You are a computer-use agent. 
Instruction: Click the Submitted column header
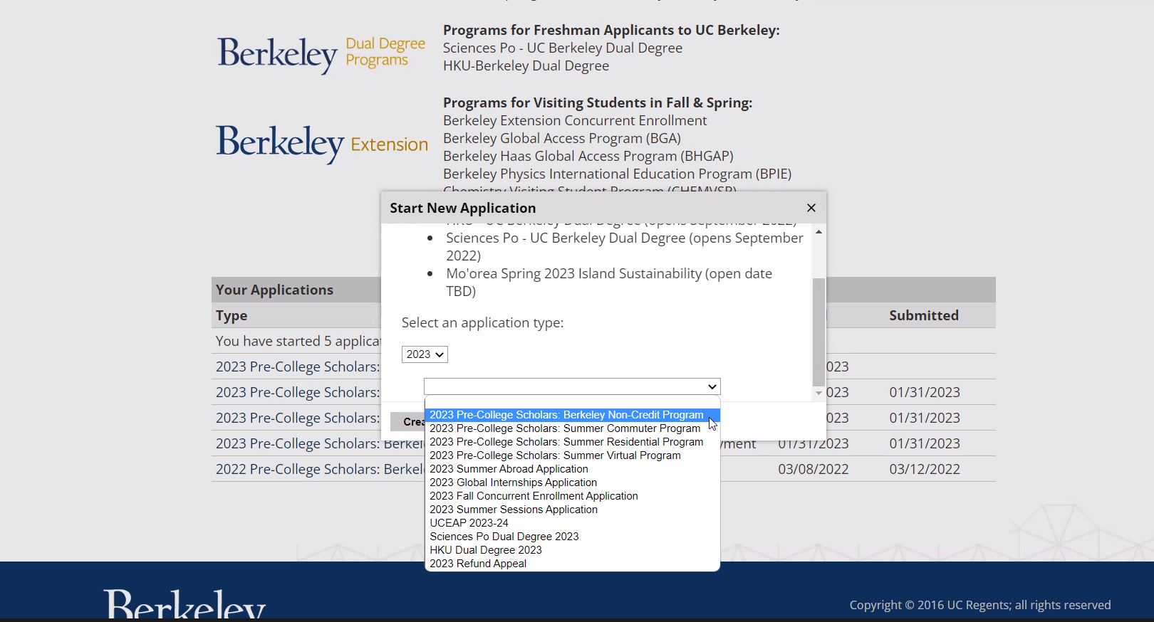click(923, 315)
